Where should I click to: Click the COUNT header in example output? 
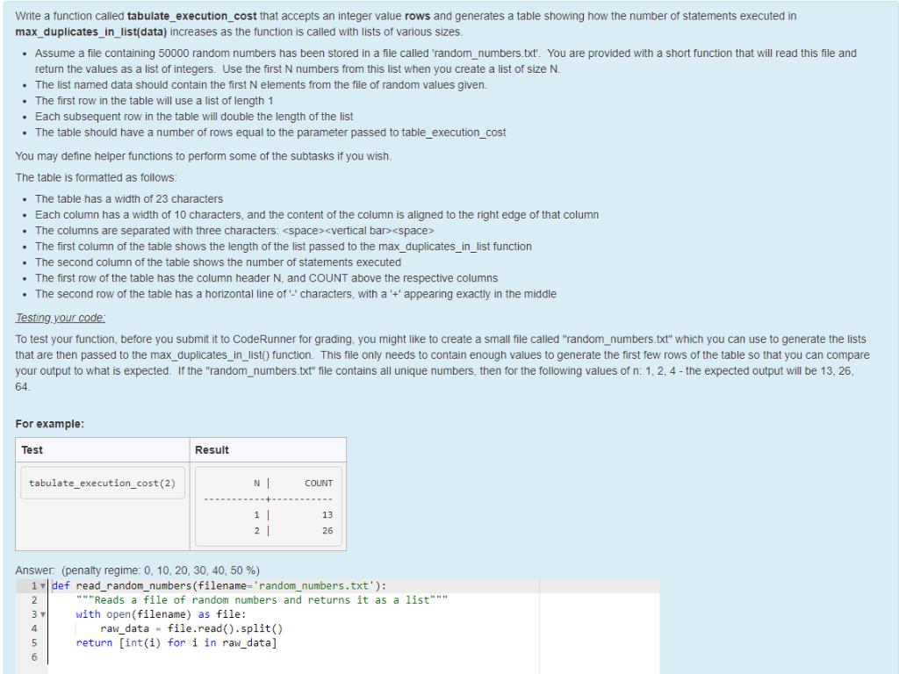click(x=319, y=483)
